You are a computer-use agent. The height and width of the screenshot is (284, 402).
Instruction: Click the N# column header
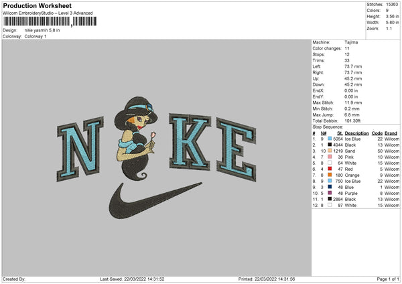[324, 133]
